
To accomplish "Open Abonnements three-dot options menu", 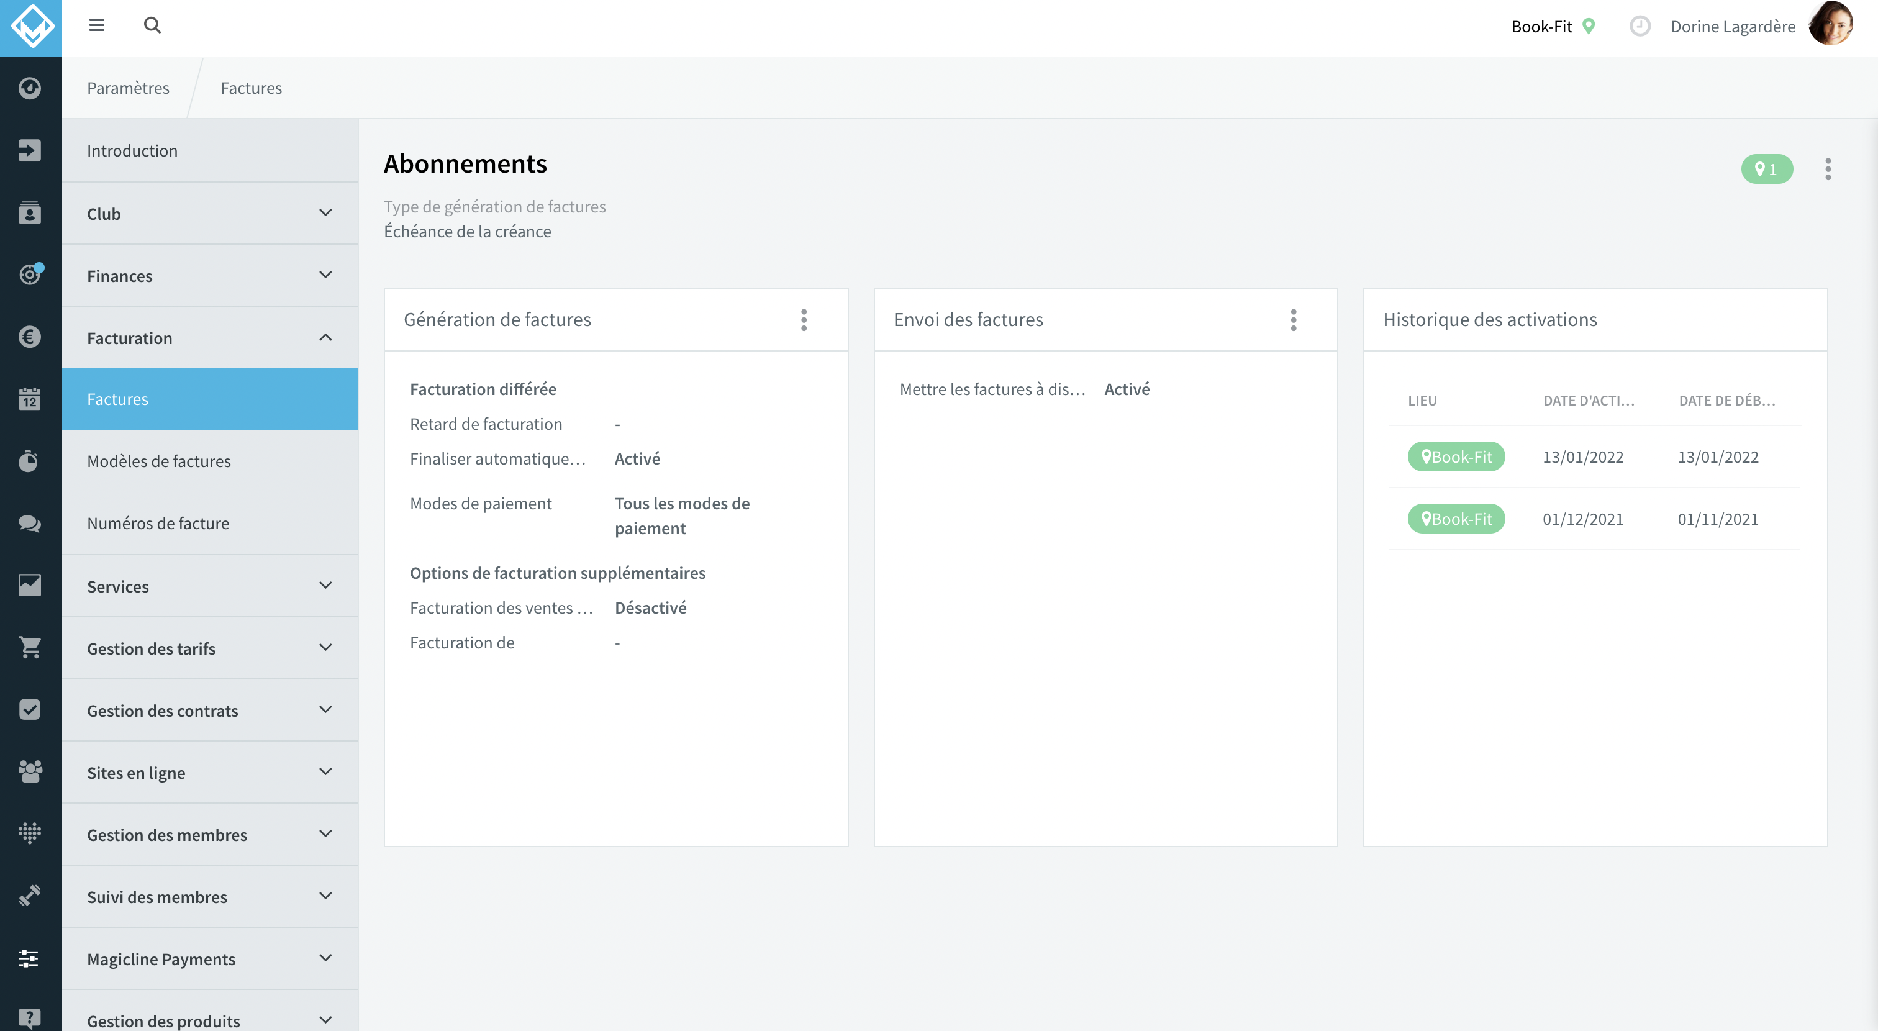I will point(1828,169).
